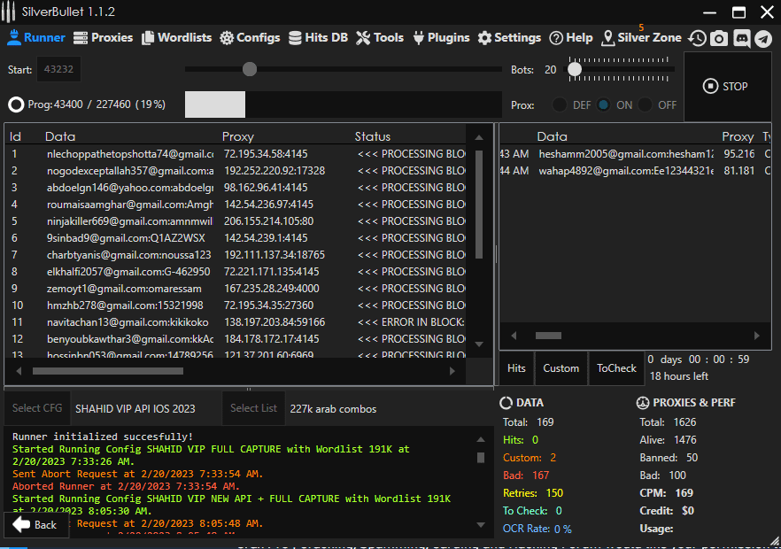Select the ON proxy radio option
Image resolution: width=781 pixels, height=549 pixels.
click(604, 104)
